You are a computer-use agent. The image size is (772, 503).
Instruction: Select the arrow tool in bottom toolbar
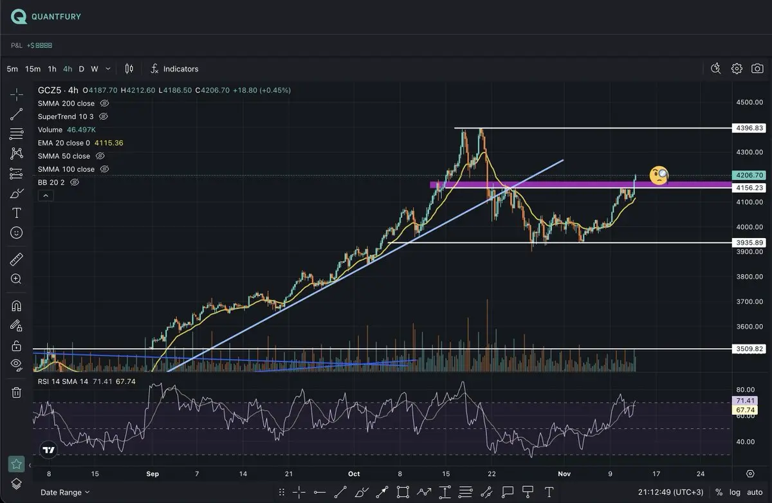[x=382, y=493]
